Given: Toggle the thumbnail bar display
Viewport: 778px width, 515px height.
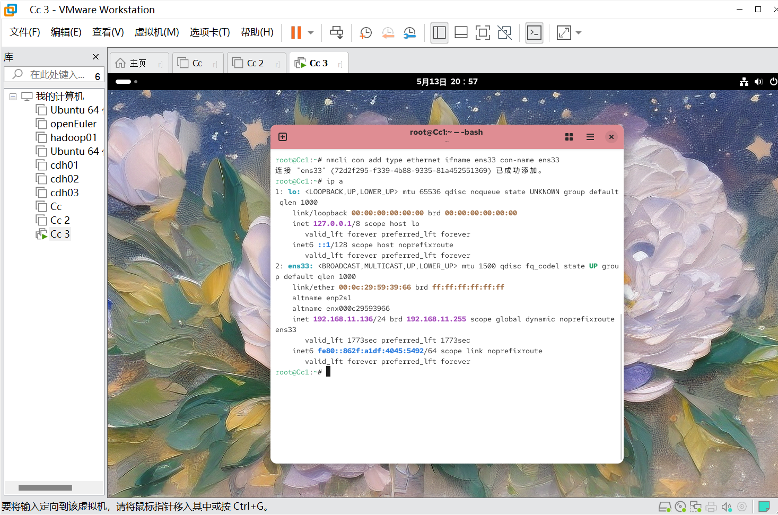Looking at the screenshot, I should click(x=461, y=33).
